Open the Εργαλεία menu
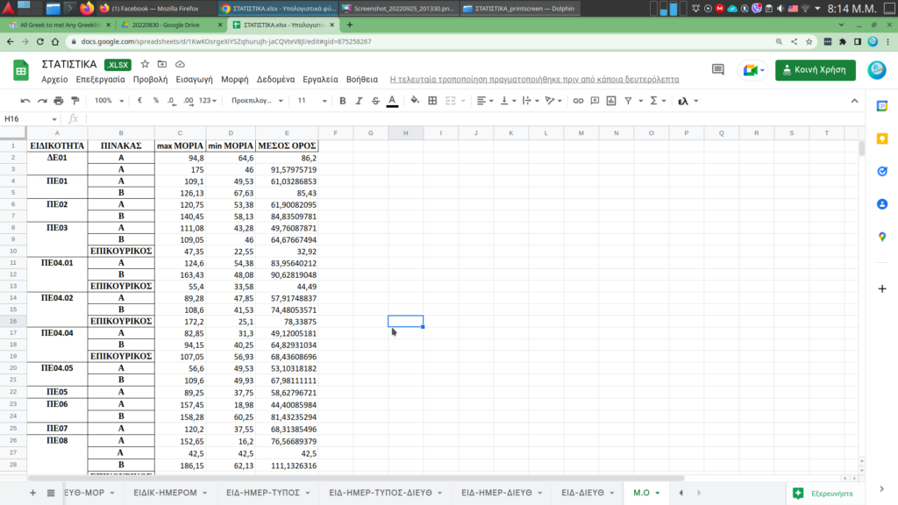 320,80
